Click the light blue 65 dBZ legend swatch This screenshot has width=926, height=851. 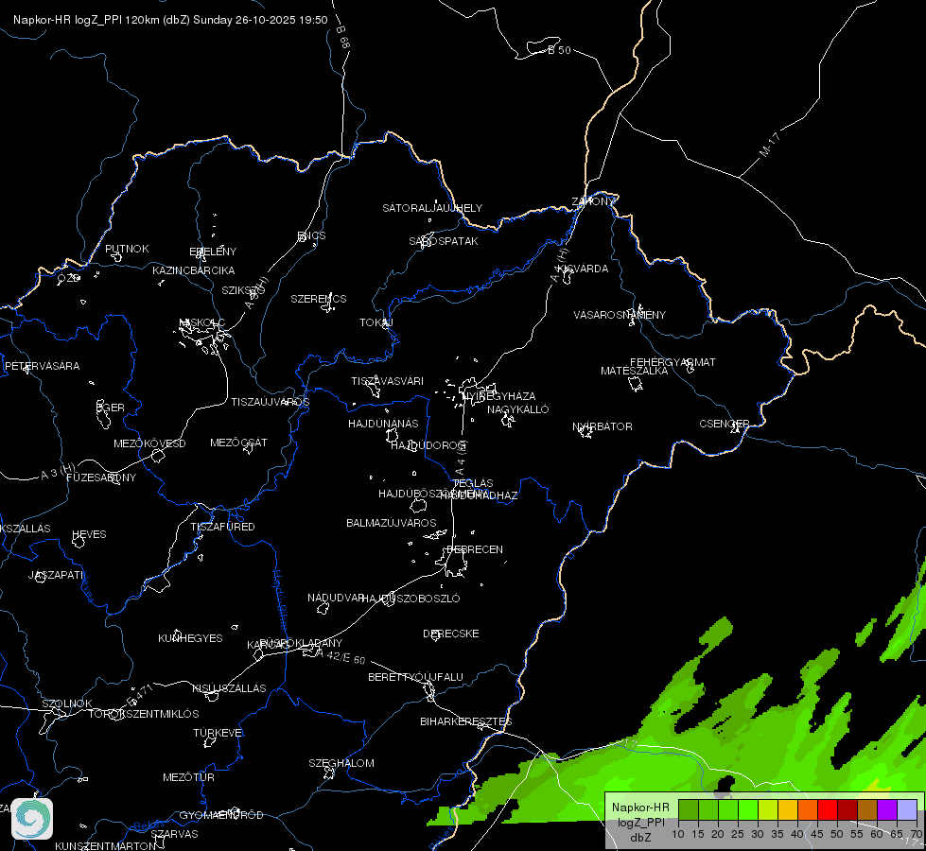906,810
